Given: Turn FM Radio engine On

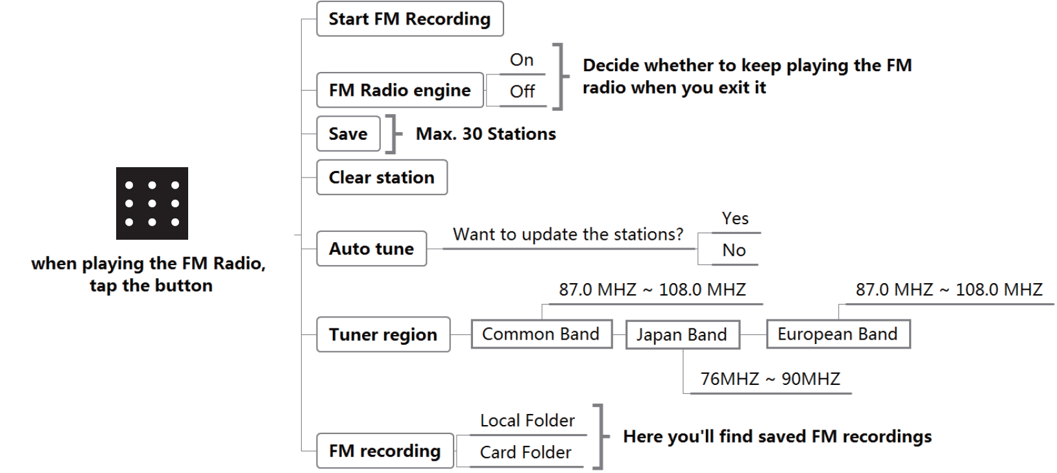Looking at the screenshot, I should (x=522, y=60).
